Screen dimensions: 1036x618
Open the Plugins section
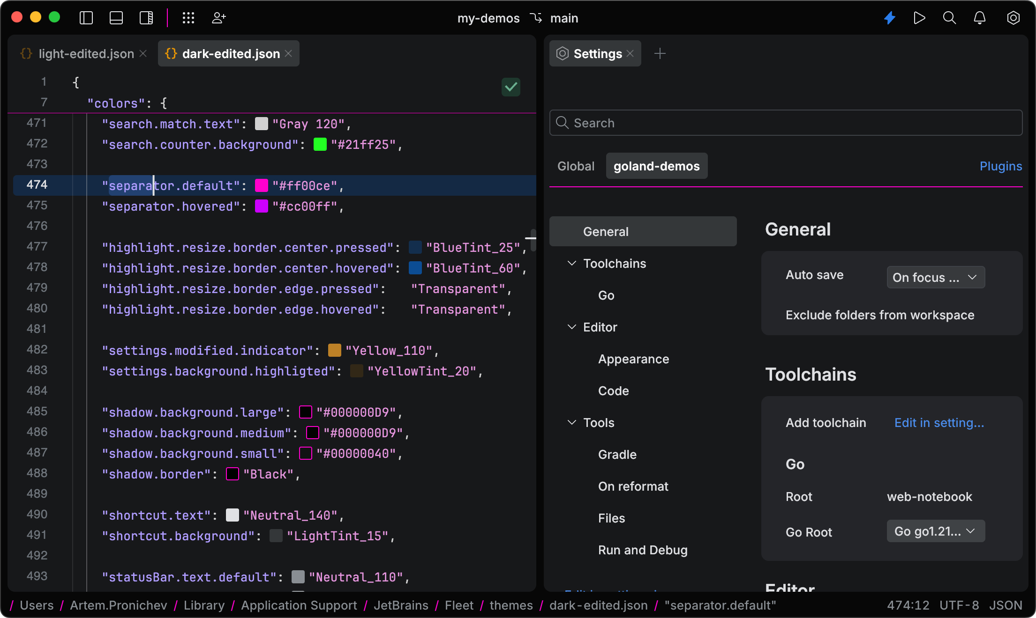[x=1000, y=166]
